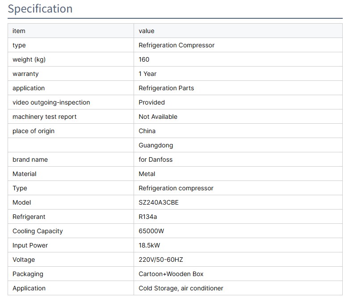349x302 pixels.
Task: Click the Not Available test report value
Action: tap(158, 117)
